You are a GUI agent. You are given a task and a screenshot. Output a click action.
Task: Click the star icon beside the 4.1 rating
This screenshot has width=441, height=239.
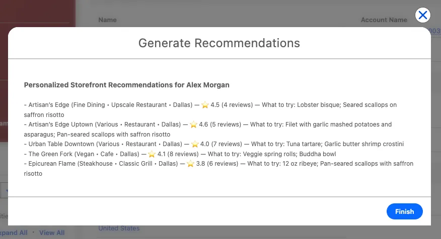tap(152, 154)
